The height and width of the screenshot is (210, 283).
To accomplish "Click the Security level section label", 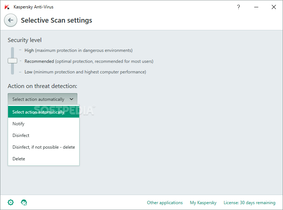I will click(x=25, y=40).
